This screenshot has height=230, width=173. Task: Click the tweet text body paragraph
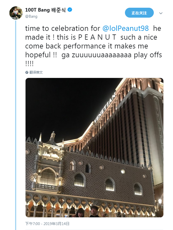click(x=93, y=46)
